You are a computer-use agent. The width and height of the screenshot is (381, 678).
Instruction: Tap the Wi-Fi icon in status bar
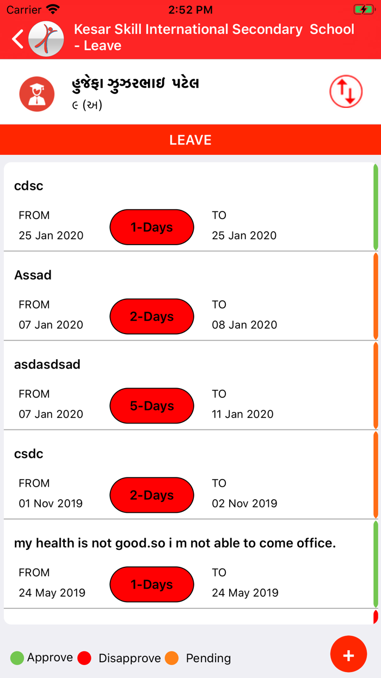tap(53, 10)
